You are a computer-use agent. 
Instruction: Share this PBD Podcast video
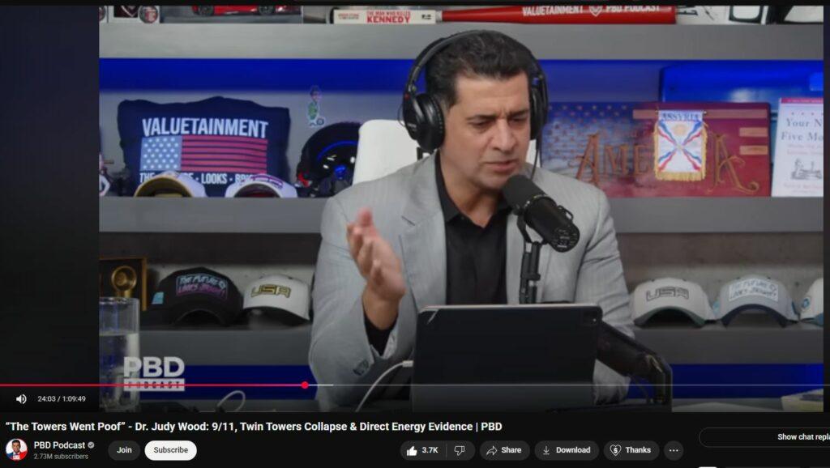click(503, 450)
